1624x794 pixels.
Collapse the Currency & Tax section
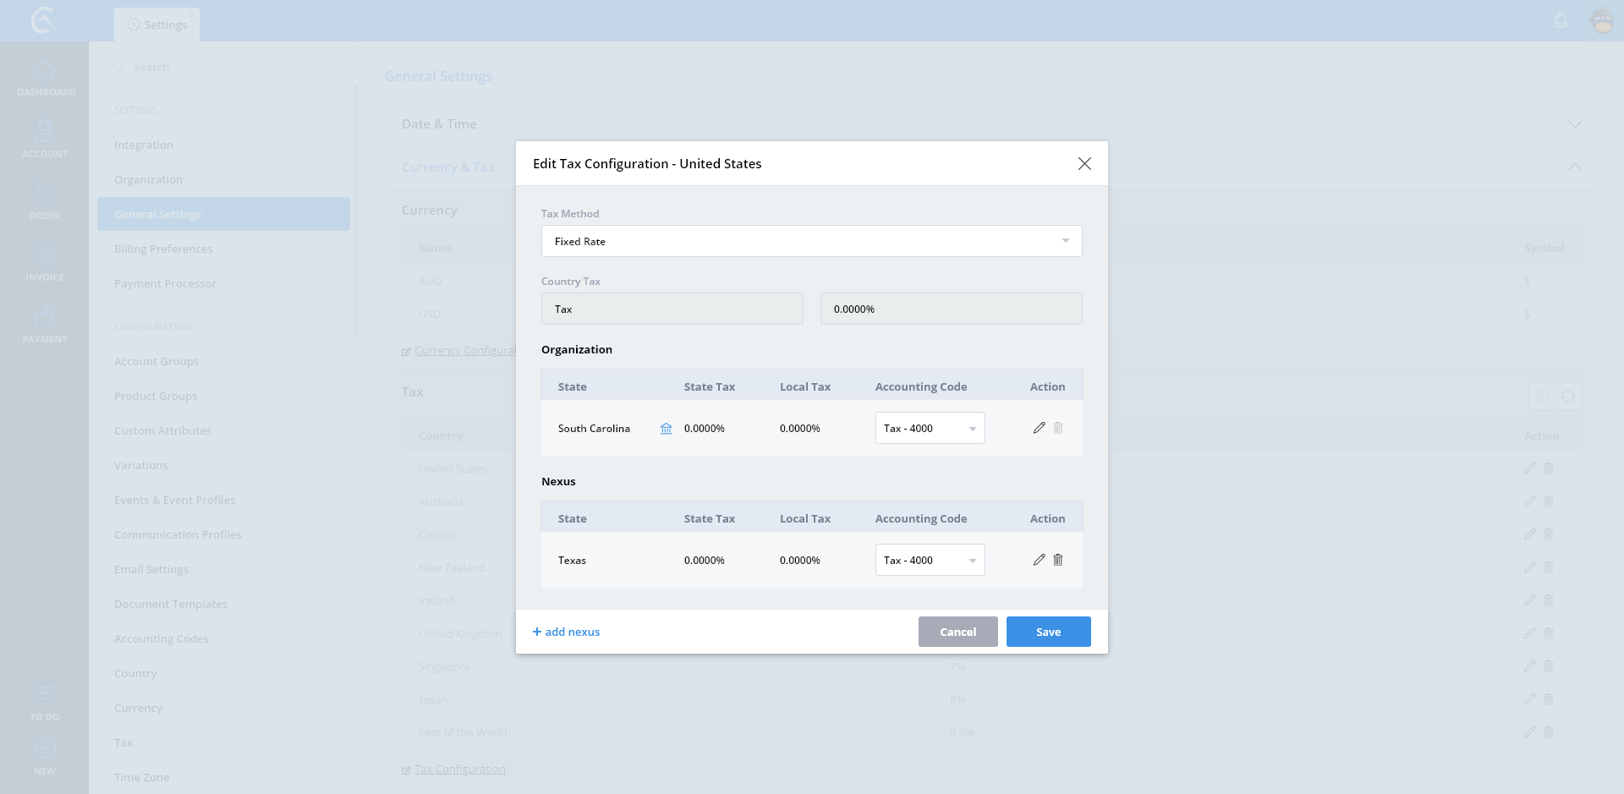1574,167
